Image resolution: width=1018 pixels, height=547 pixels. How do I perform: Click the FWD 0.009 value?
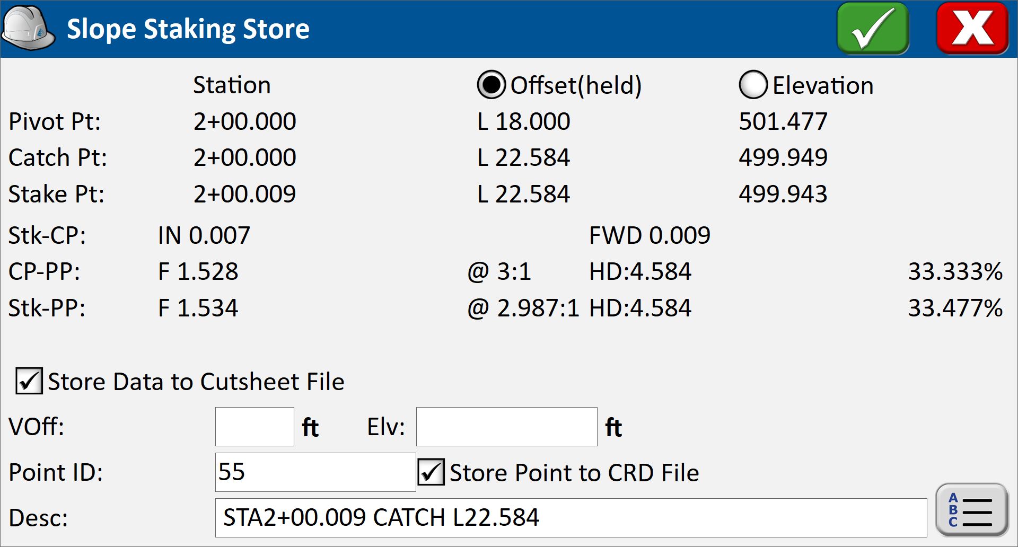(650, 235)
